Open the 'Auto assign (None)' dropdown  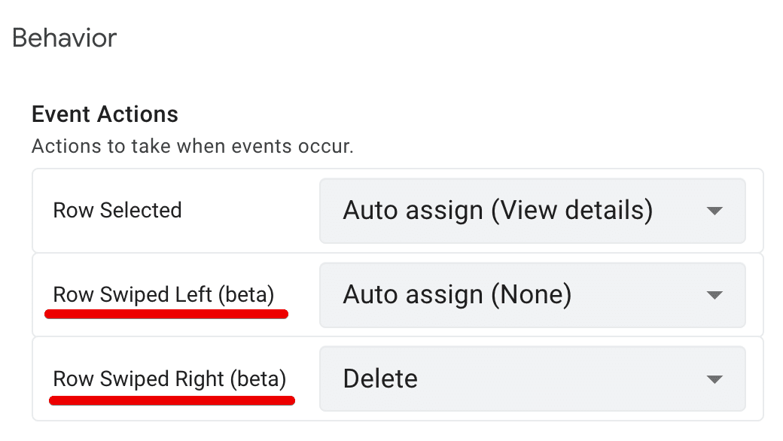(x=532, y=295)
